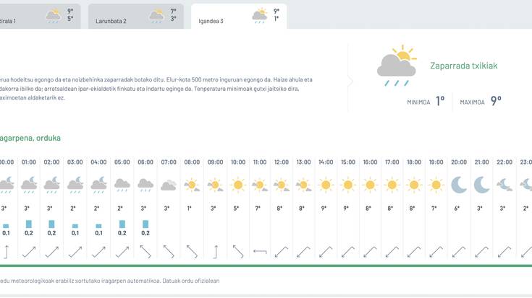Click the 16:00 sun icon

370,185
